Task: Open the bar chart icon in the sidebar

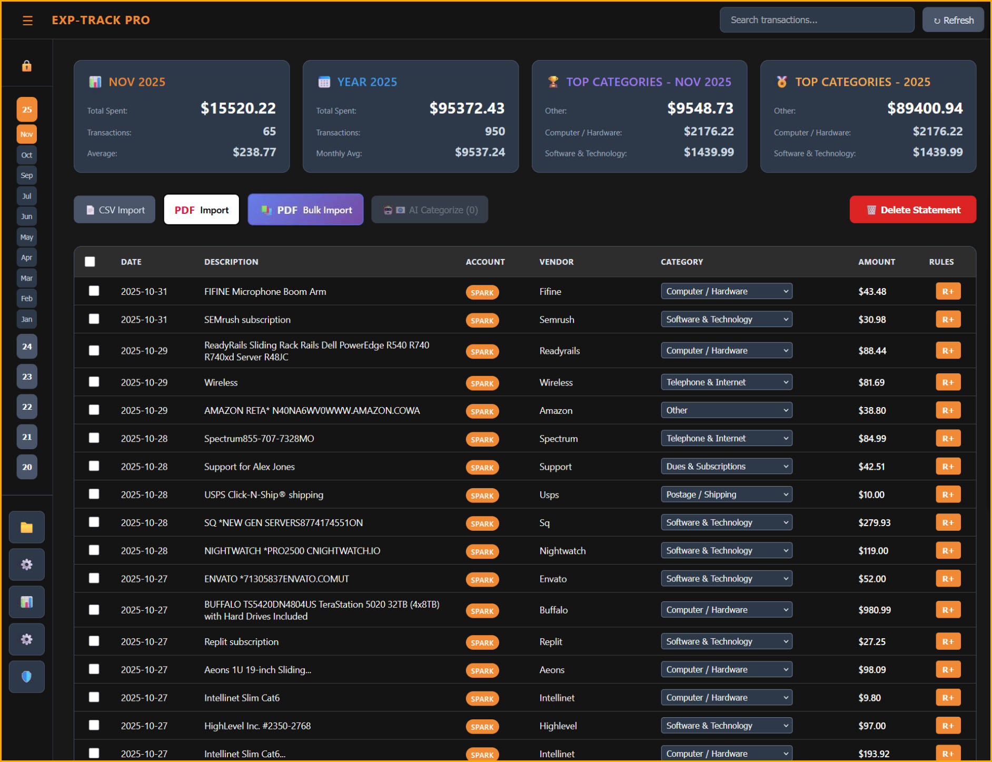Action: pyautogui.click(x=26, y=602)
